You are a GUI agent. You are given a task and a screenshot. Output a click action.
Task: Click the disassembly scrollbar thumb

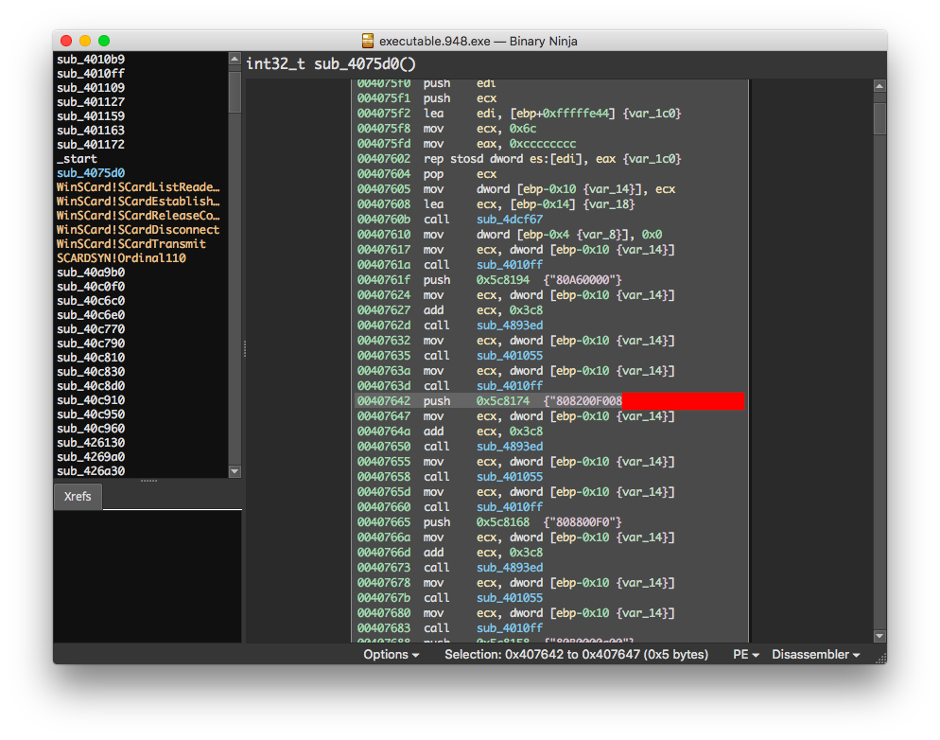pyautogui.click(x=879, y=118)
